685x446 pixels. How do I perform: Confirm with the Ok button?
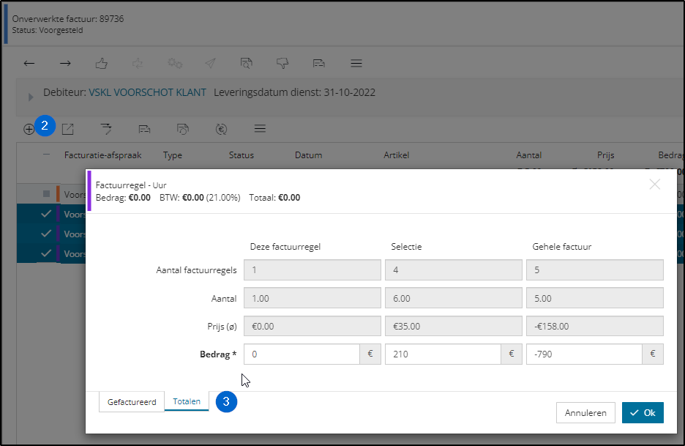coord(643,413)
